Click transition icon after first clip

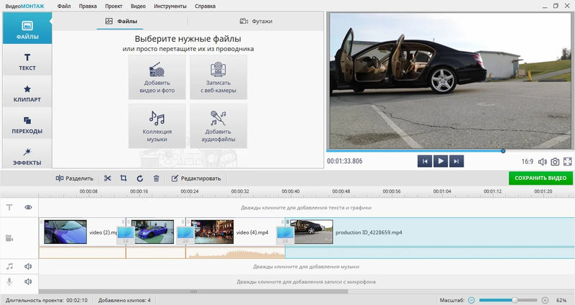point(125,235)
